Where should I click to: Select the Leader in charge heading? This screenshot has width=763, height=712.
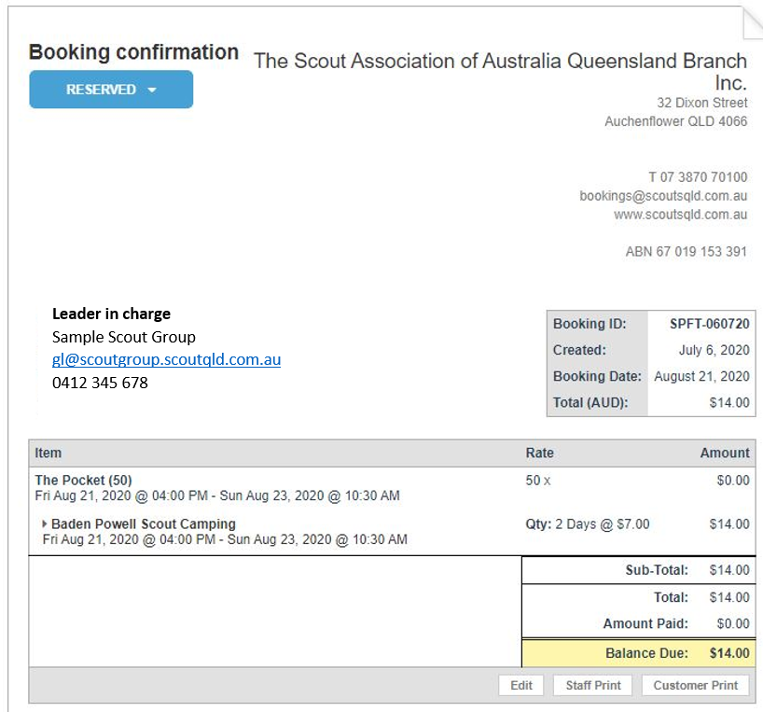click(x=111, y=314)
